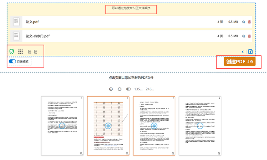The image size is (267, 160).
Task: Zoom page 2 thumbnail with magnifier
Action: tap(127, 153)
